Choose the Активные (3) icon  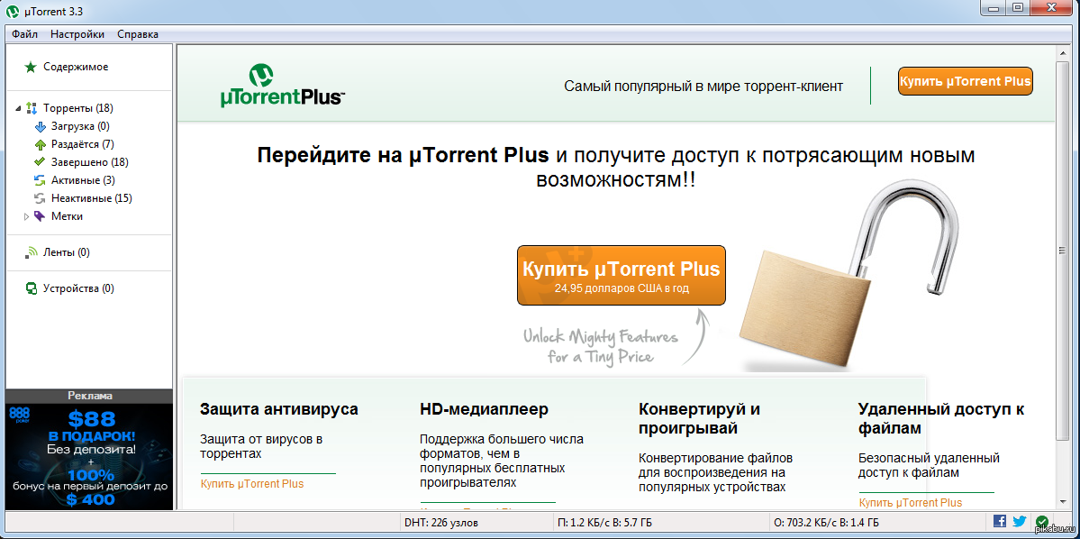coord(40,180)
